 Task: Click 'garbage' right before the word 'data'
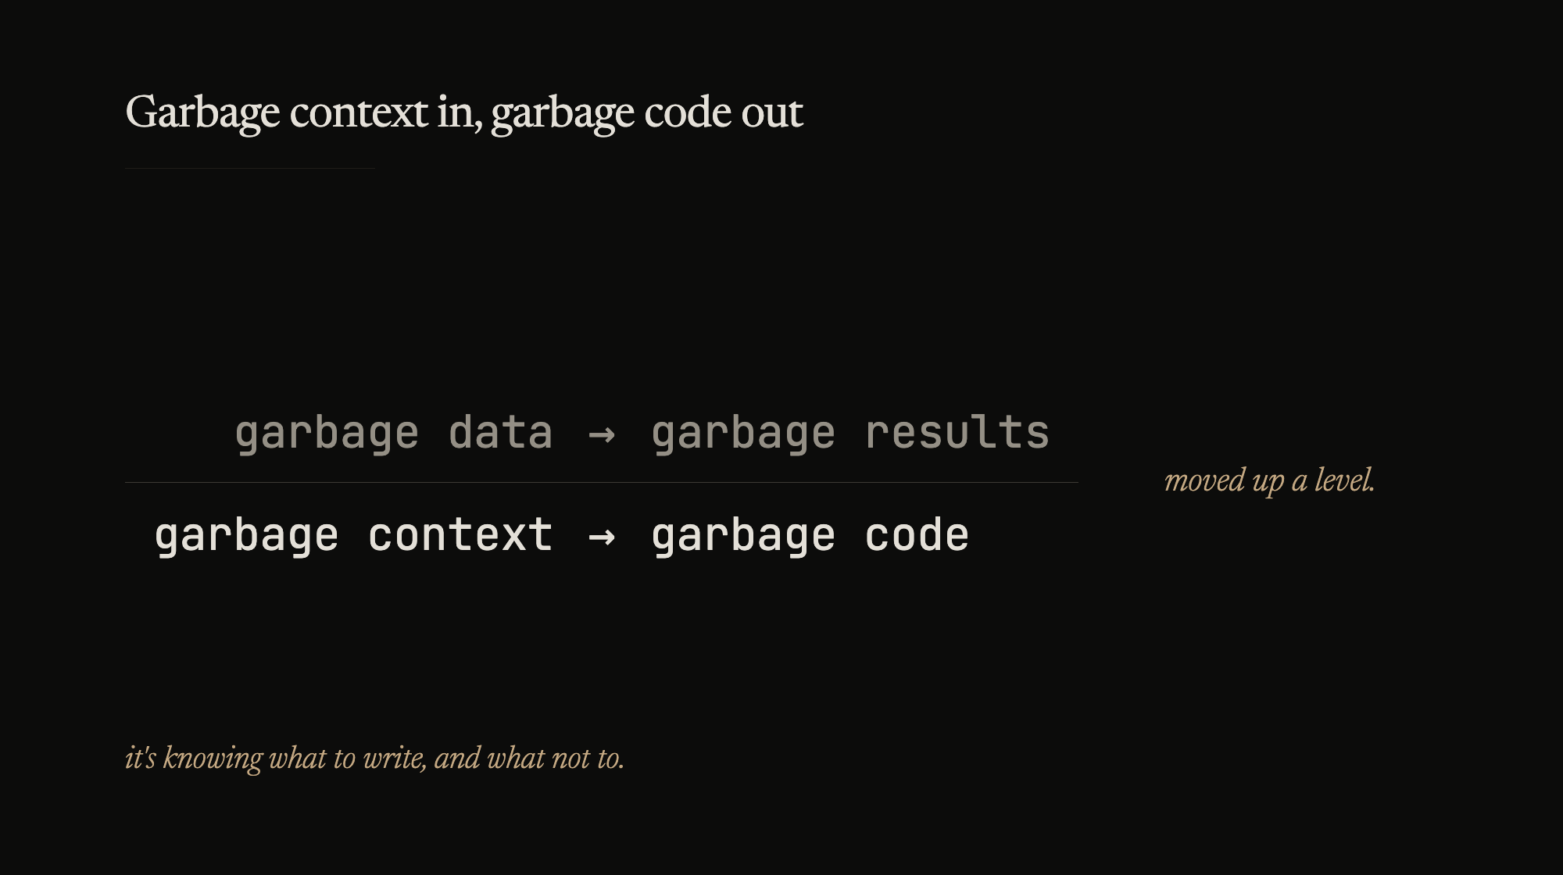(x=327, y=434)
